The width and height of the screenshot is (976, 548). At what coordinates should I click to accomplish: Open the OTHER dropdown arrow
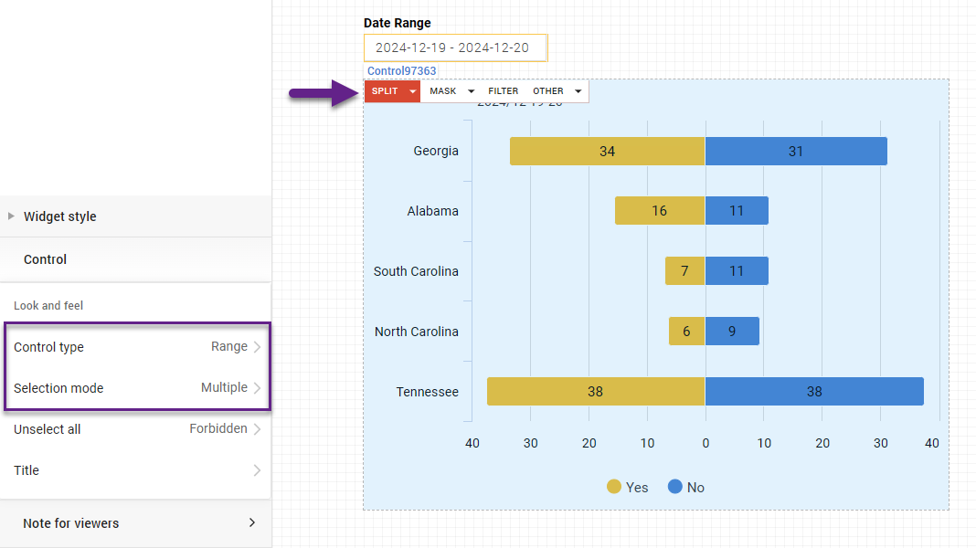(578, 90)
